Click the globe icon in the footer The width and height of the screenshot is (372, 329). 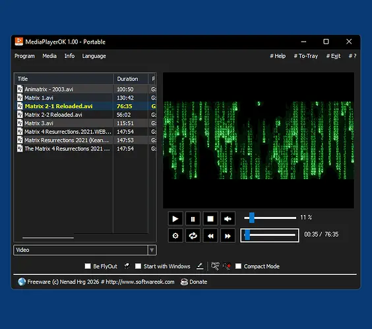pos(22,282)
